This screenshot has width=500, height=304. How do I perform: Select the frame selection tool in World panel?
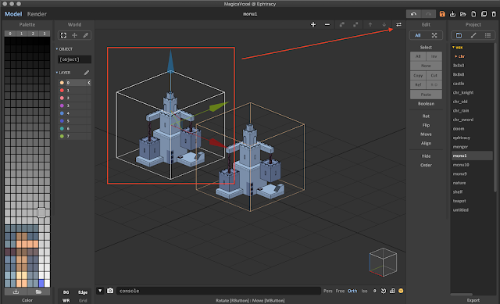[x=63, y=35]
